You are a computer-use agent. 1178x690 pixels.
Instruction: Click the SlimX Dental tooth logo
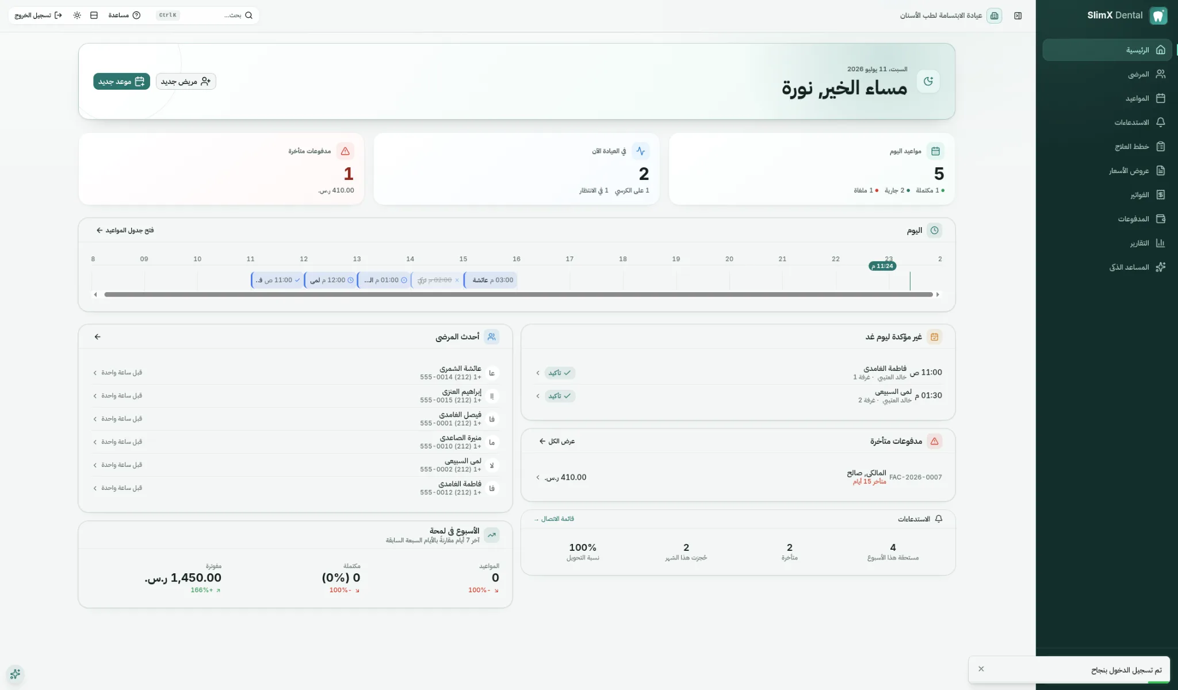1158,16
